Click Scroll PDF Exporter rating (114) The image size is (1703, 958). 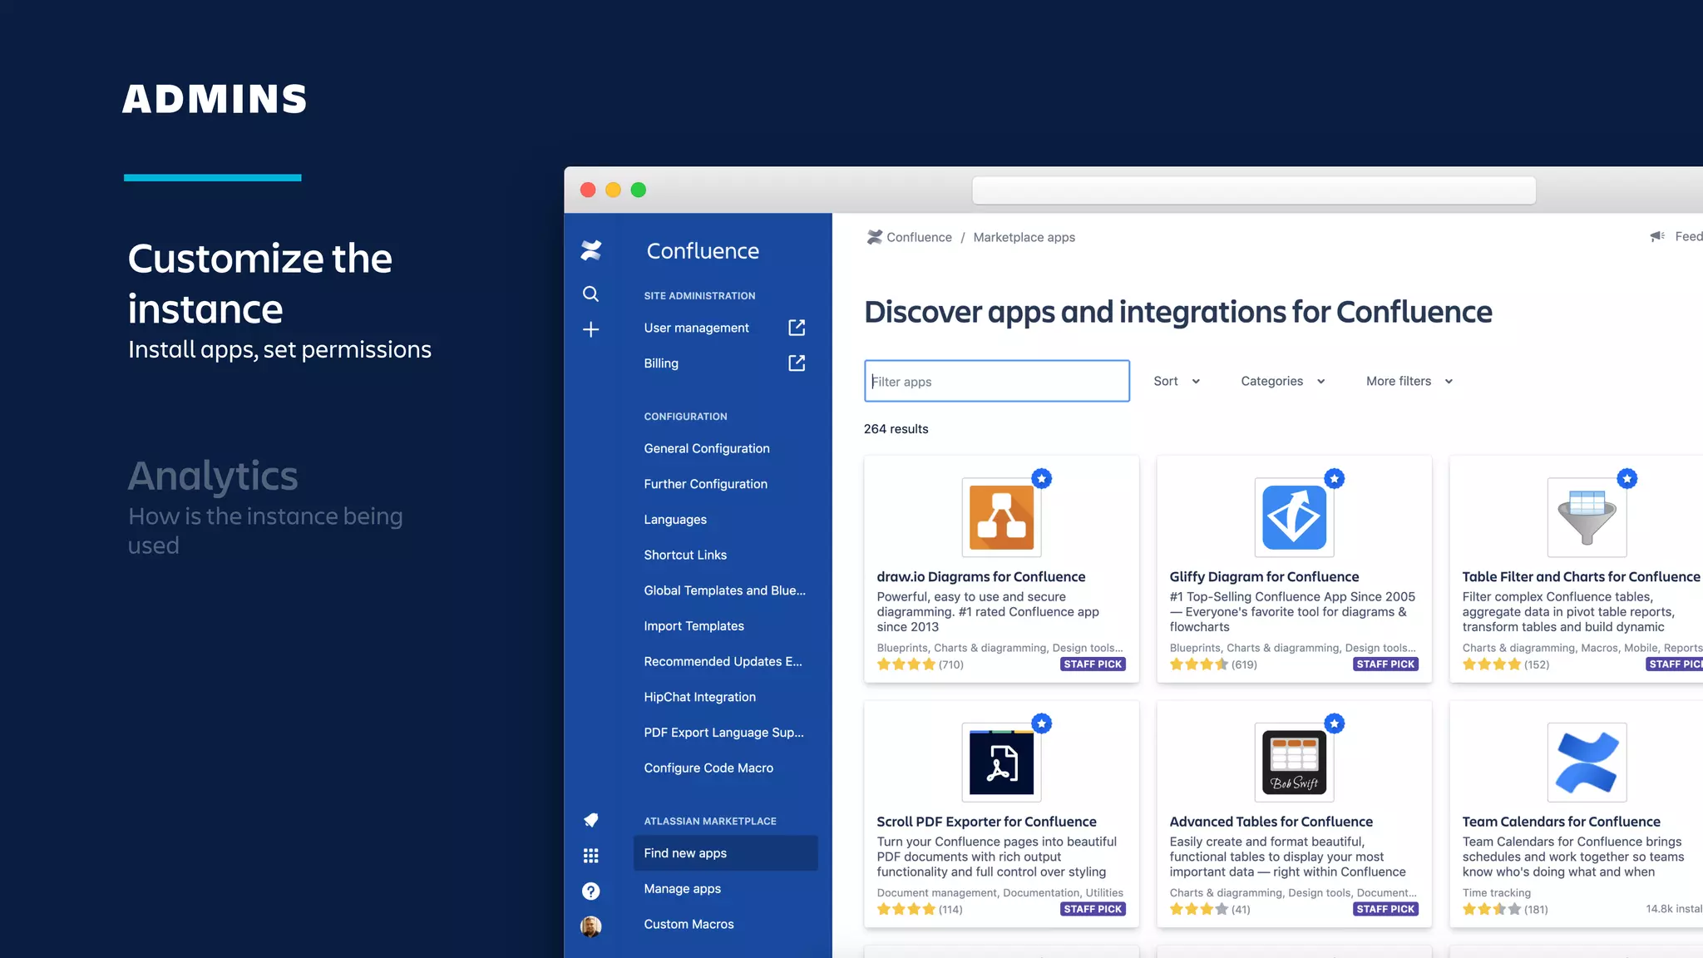tap(920, 910)
